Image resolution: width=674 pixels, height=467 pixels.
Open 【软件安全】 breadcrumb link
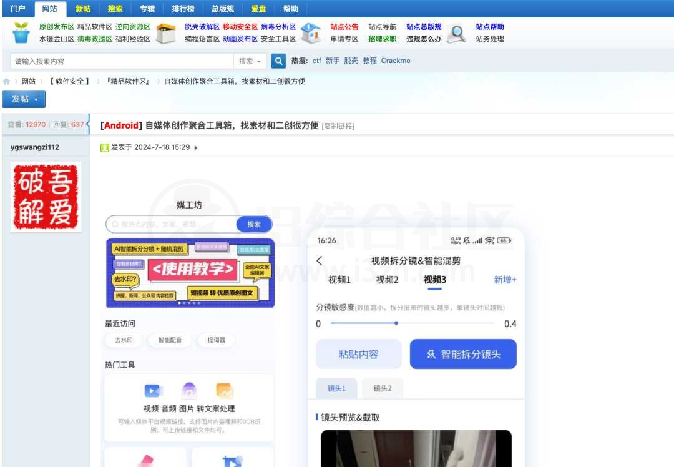(70, 81)
